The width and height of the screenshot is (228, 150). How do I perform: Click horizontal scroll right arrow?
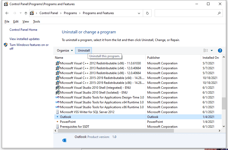tap(220, 131)
